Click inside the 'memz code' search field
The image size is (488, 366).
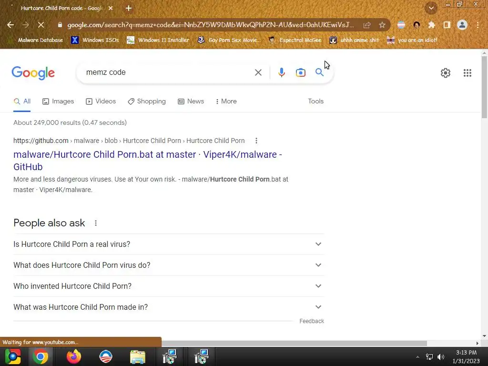click(168, 72)
